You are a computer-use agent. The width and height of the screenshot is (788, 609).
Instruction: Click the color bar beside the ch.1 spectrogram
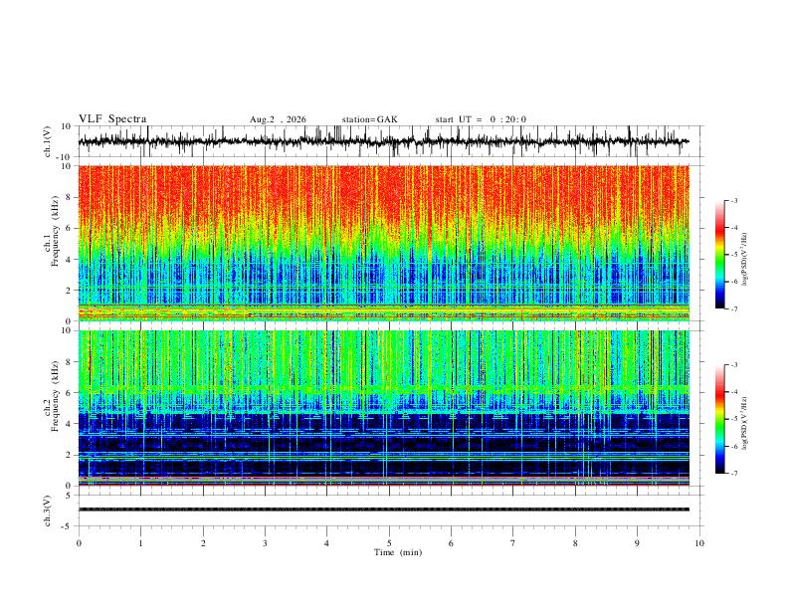[719, 255]
